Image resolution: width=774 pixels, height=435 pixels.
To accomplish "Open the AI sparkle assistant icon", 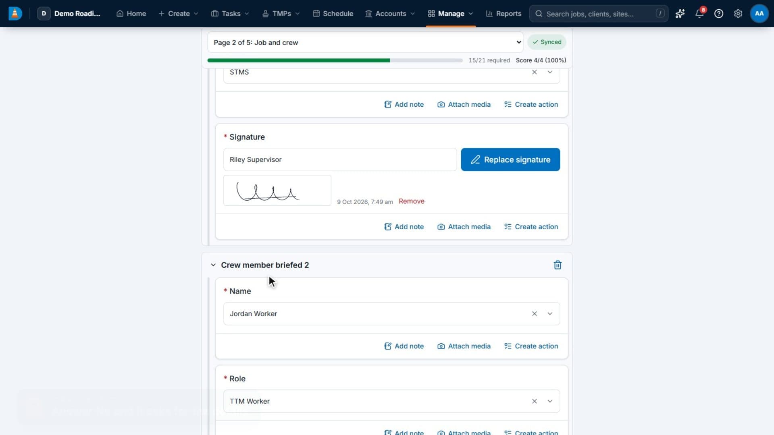I will click(680, 14).
